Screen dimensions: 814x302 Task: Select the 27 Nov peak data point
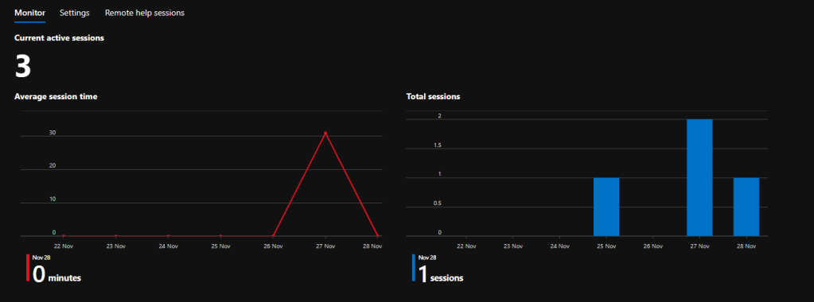(x=325, y=134)
